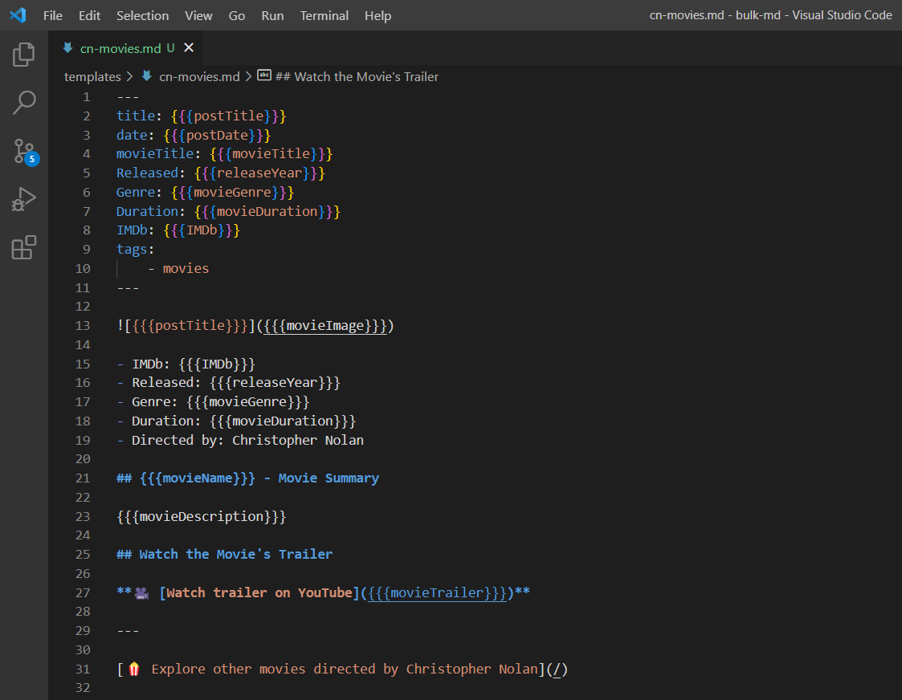Click line number 13 in the gutter
This screenshot has height=700, width=902.
coord(83,326)
